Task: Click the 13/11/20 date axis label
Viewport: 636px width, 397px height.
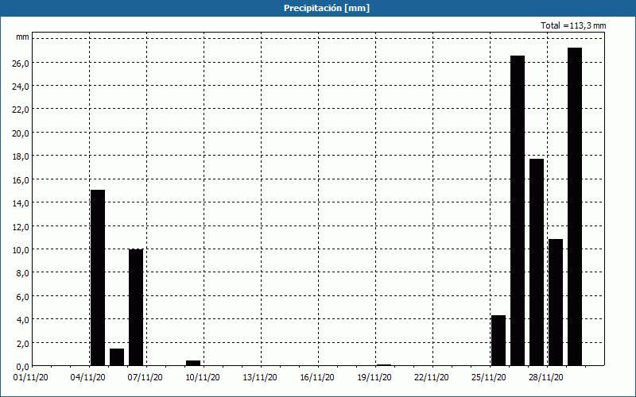Action: point(260,378)
